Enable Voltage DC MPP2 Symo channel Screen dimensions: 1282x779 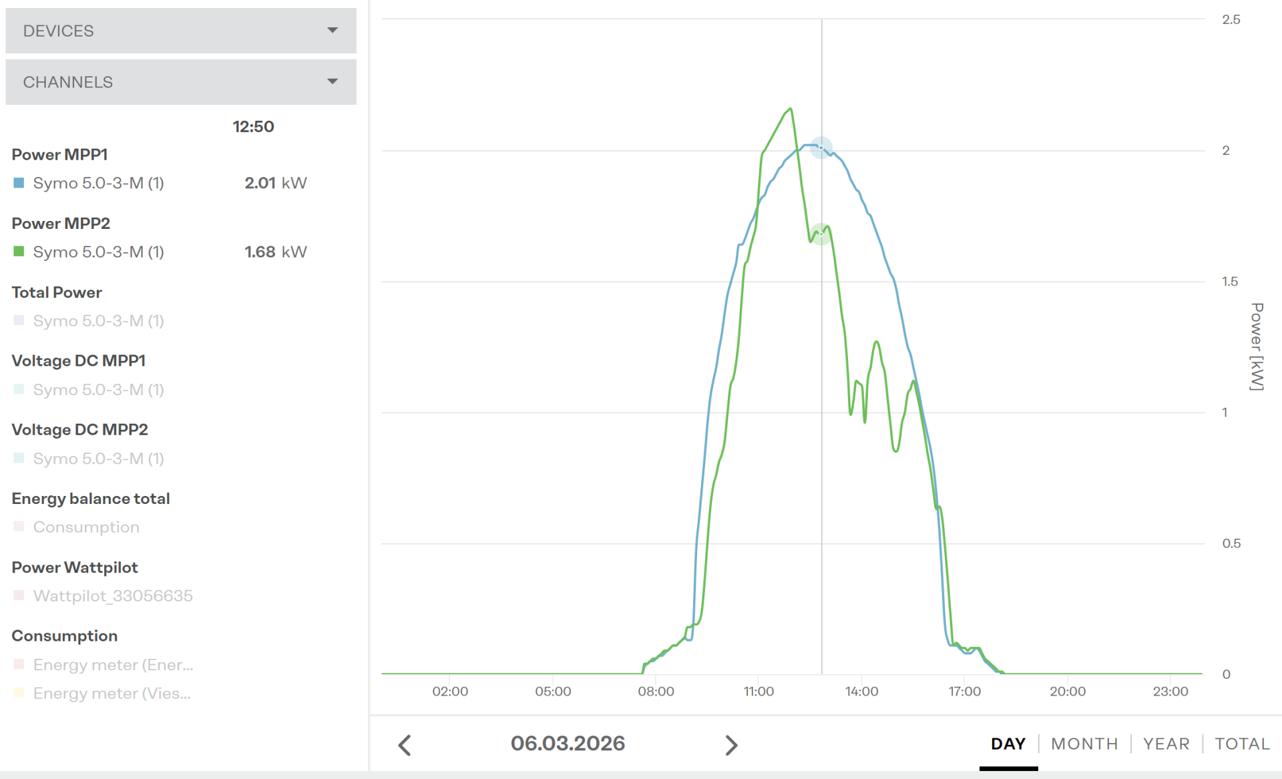(98, 459)
